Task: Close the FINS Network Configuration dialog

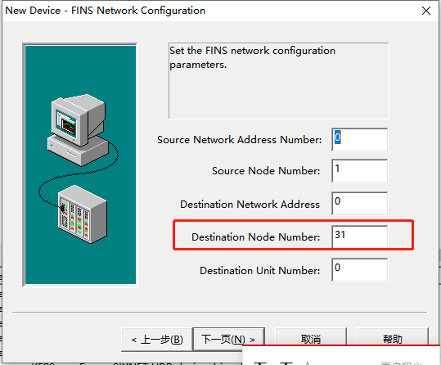Action: click(x=426, y=11)
